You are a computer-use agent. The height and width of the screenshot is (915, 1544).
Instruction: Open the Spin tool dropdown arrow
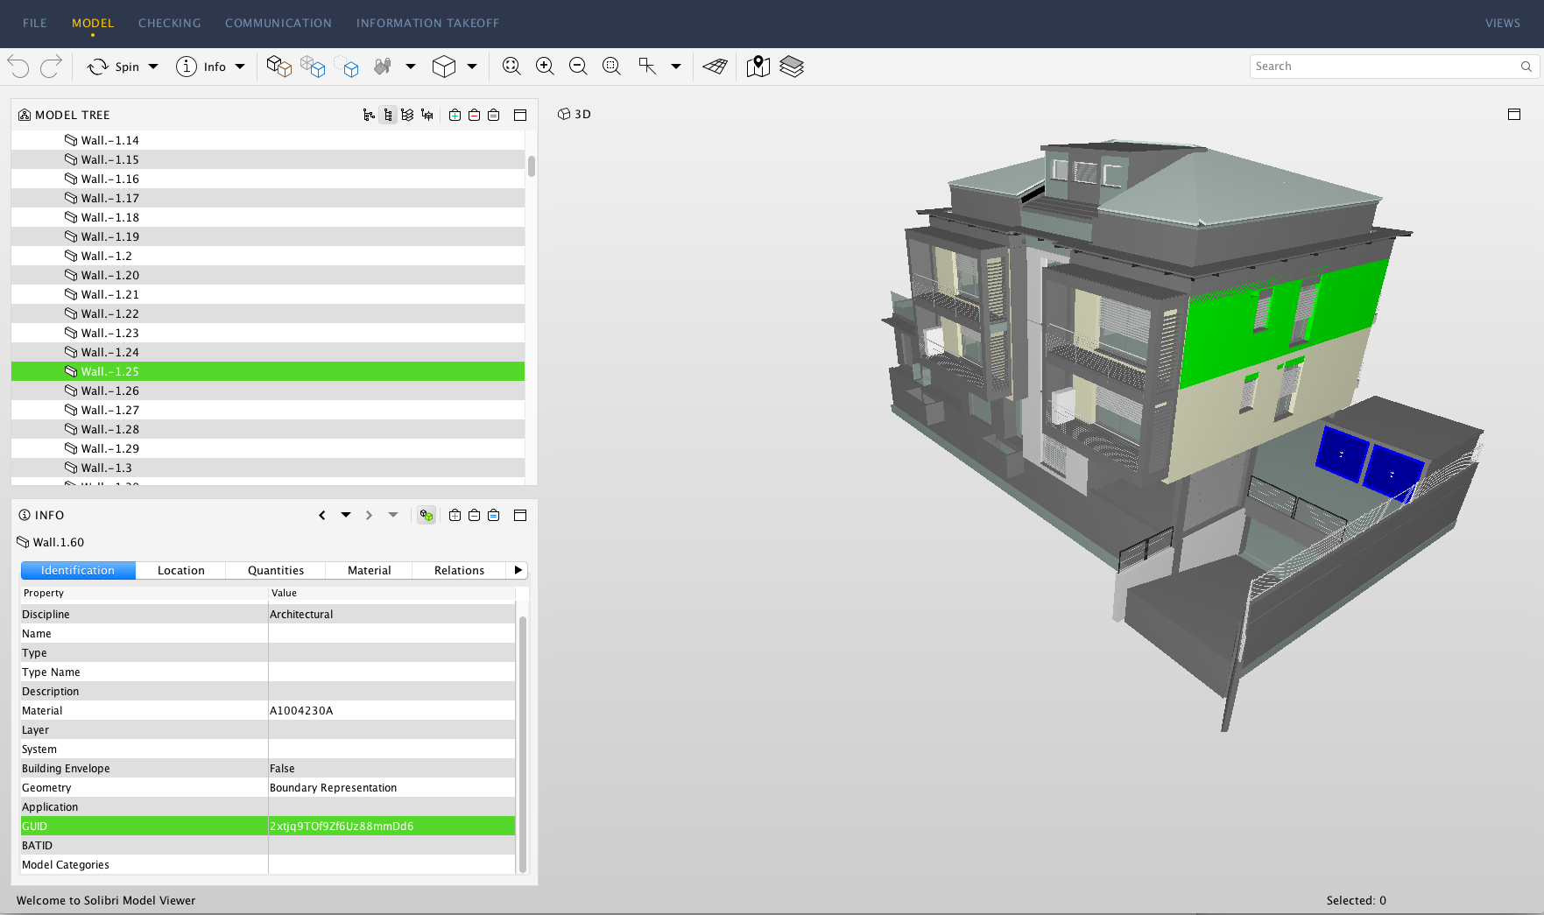[153, 67]
